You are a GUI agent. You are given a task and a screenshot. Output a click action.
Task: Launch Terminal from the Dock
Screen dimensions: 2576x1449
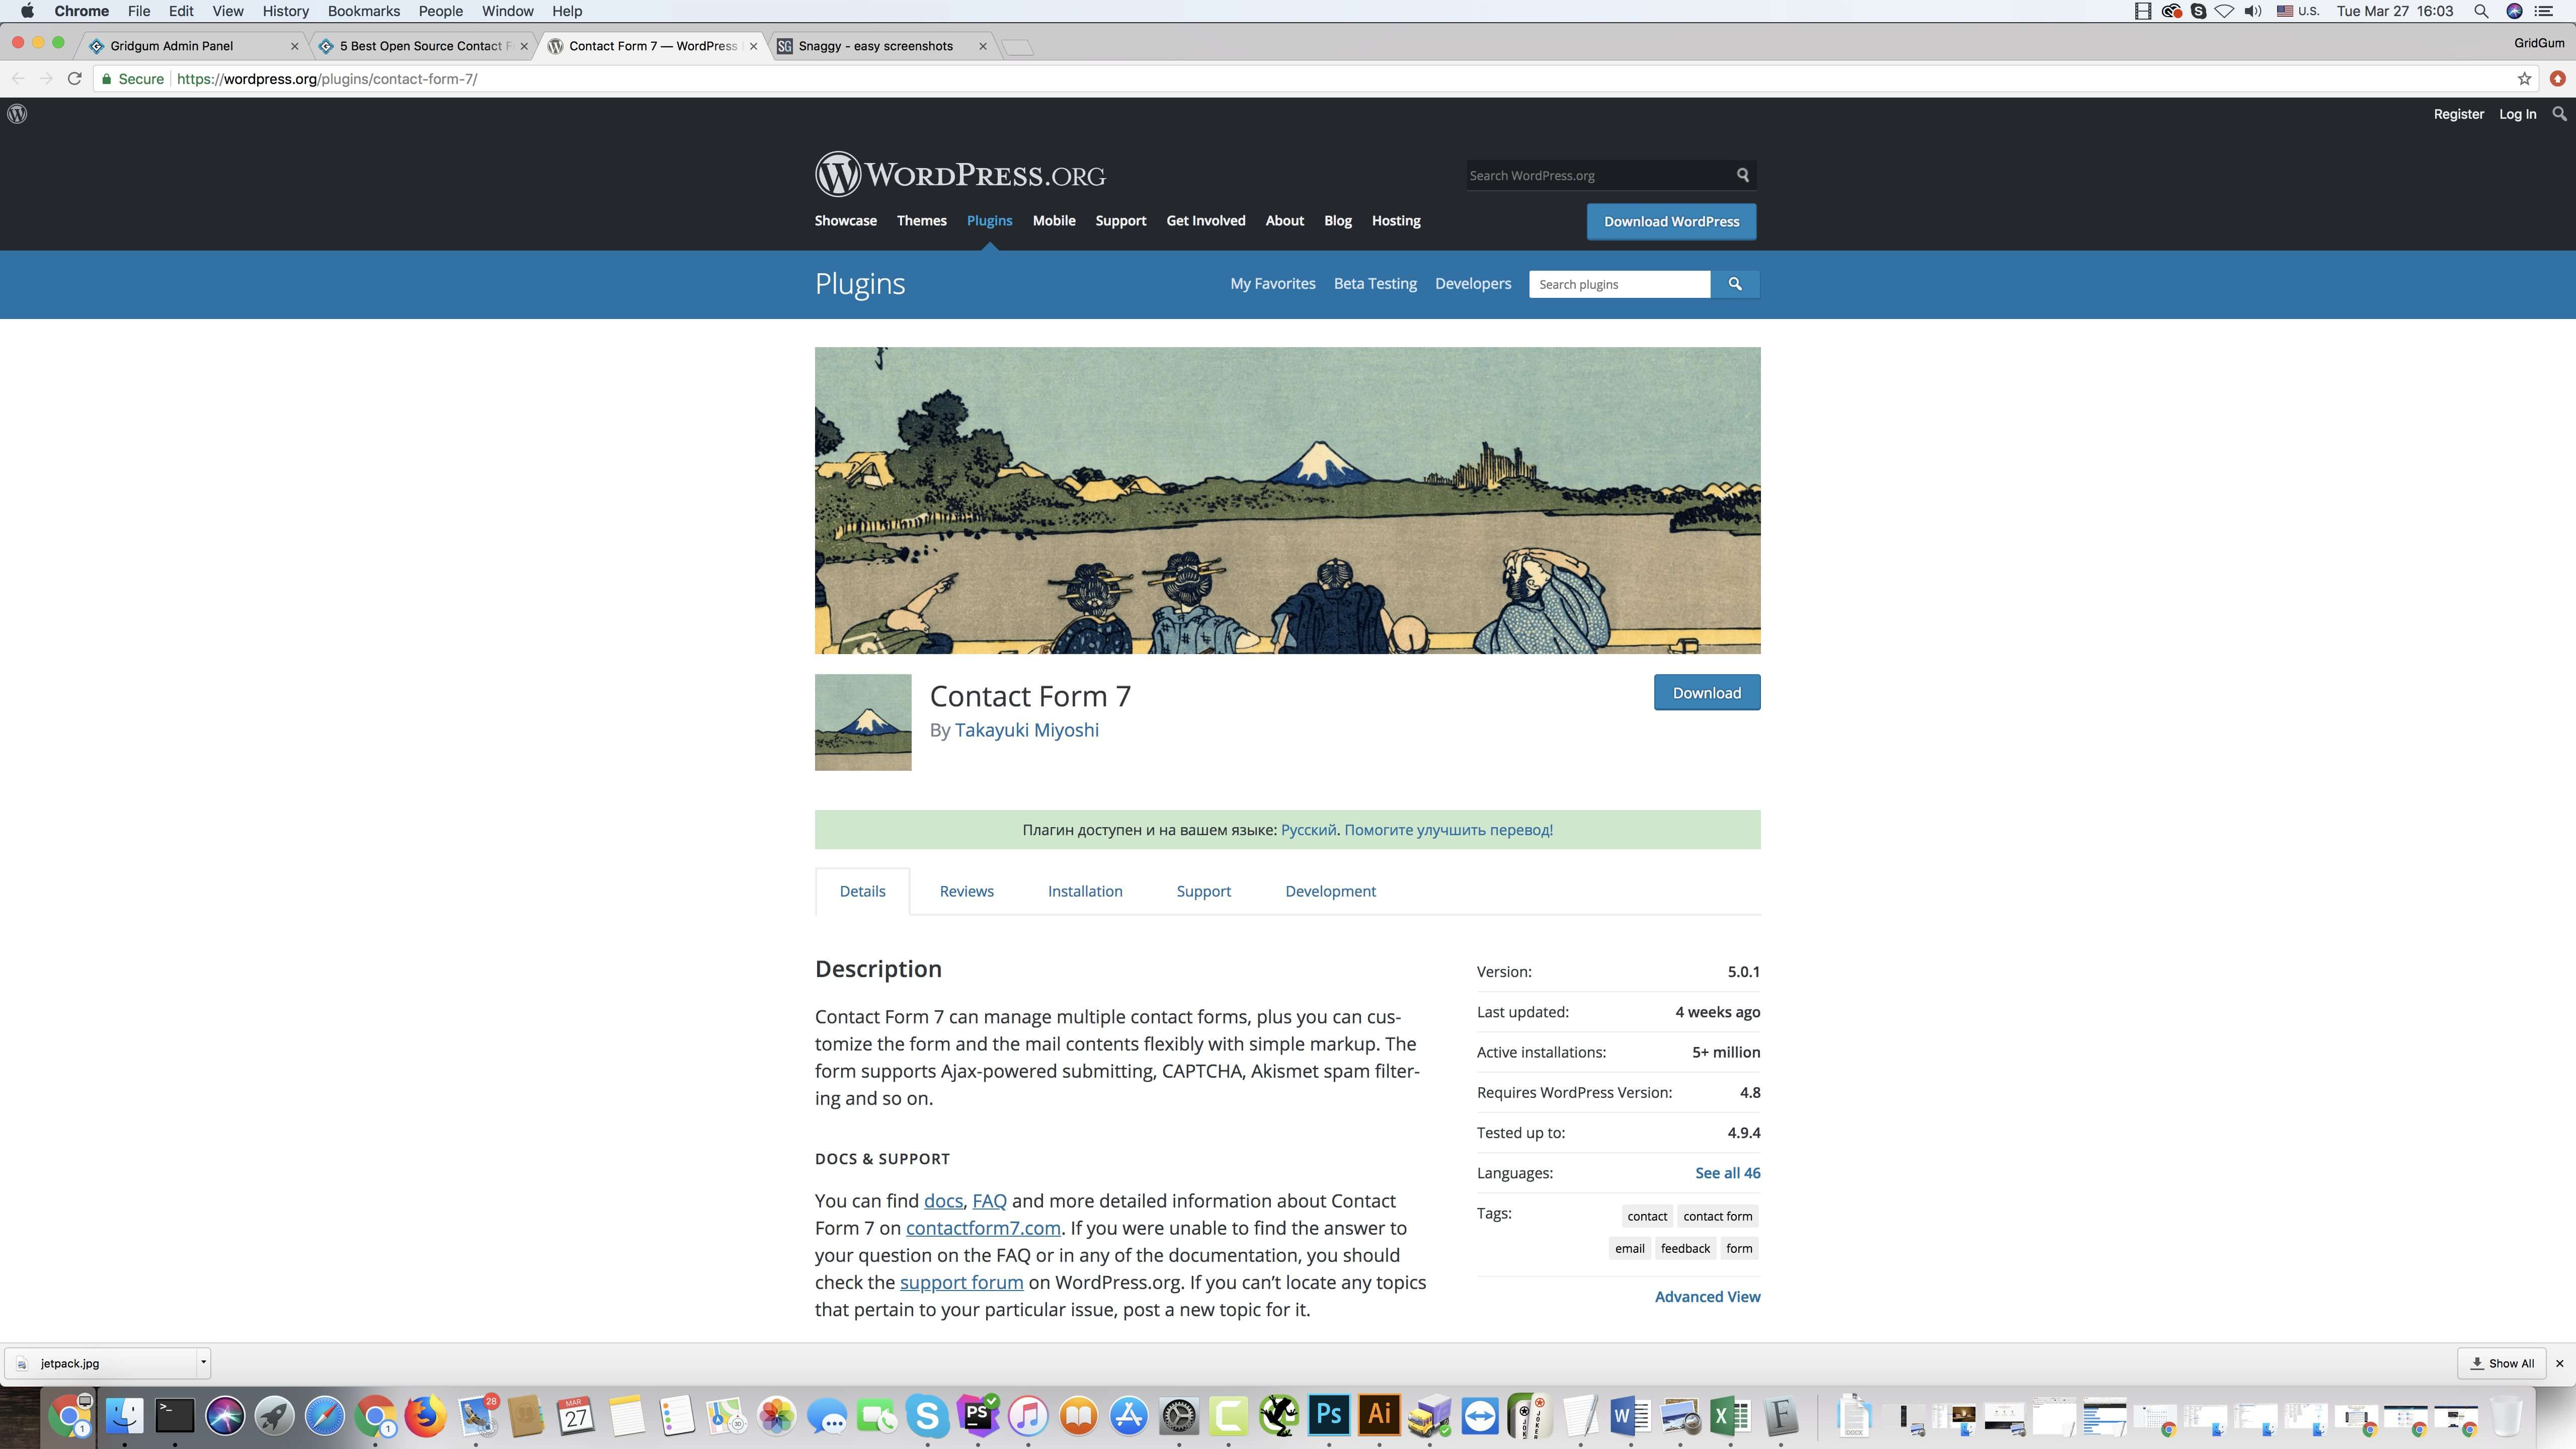pyautogui.click(x=174, y=1416)
